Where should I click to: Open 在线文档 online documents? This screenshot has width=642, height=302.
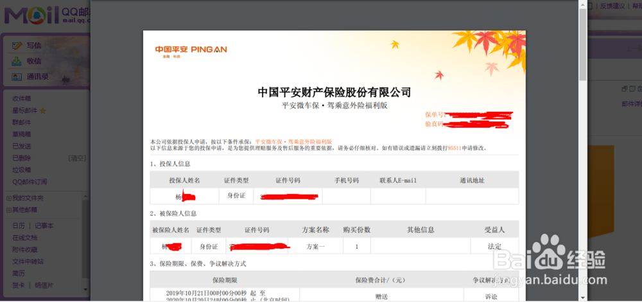pos(24,238)
